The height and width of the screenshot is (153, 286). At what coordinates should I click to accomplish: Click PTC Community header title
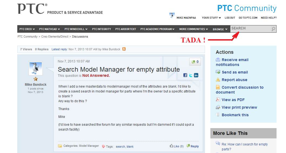point(247,8)
